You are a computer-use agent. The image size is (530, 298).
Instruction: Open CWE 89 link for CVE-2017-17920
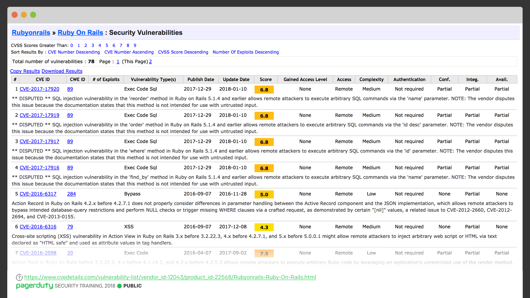pyautogui.click(x=70, y=89)
